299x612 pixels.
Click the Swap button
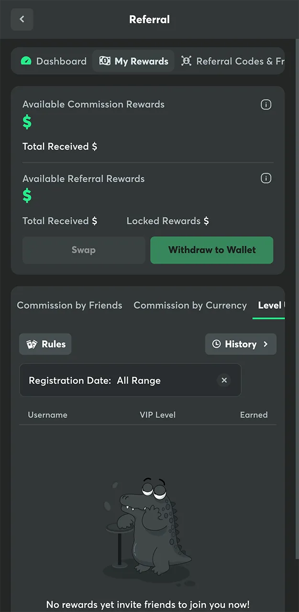[x=84, y=250]
